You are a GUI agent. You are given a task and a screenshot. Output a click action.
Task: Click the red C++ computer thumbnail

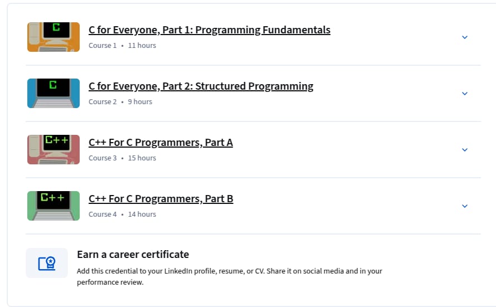point(54,149)
